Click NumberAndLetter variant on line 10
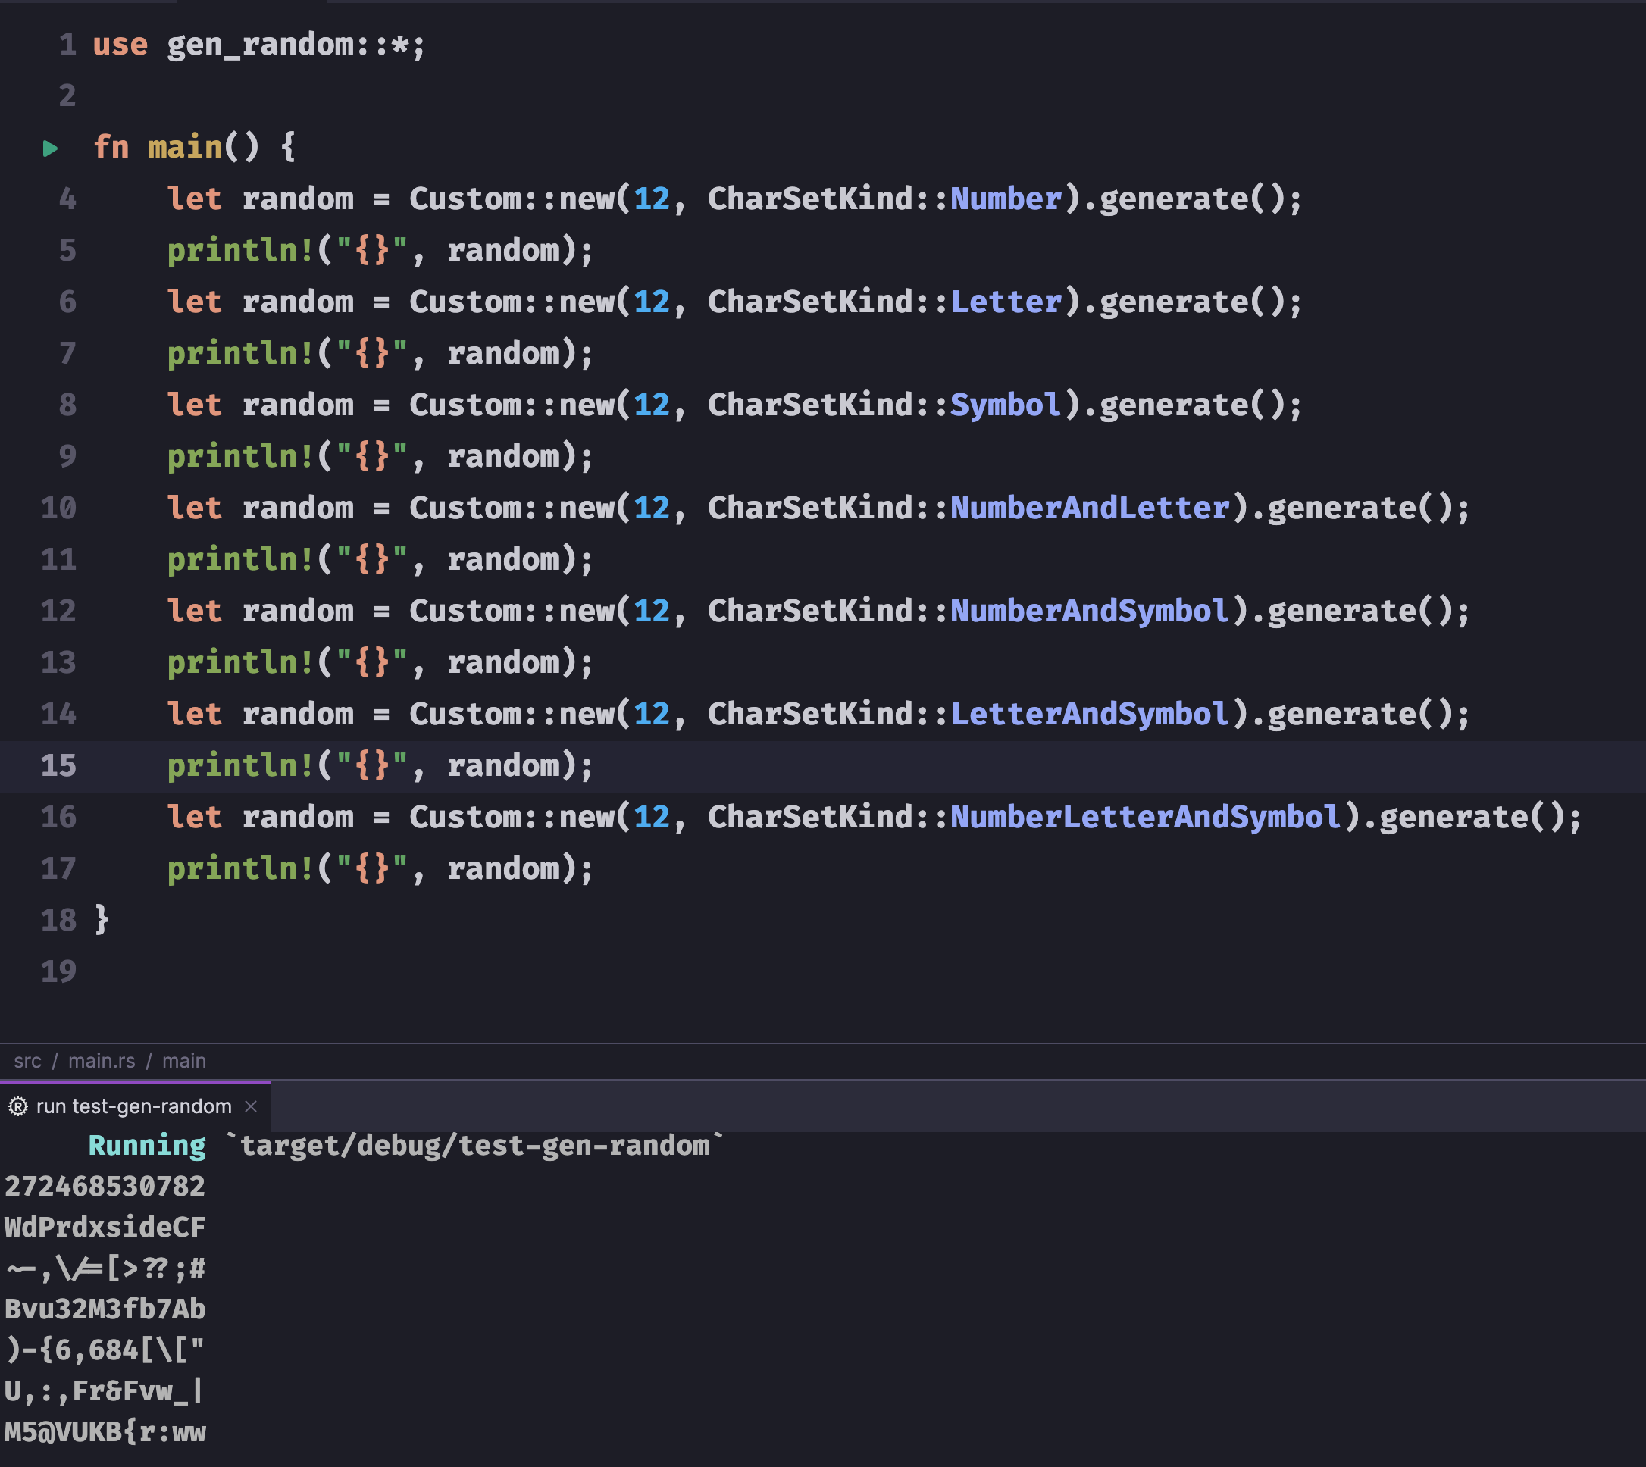Screen dimensions: 1646x1467 [x=1090, y=508]
